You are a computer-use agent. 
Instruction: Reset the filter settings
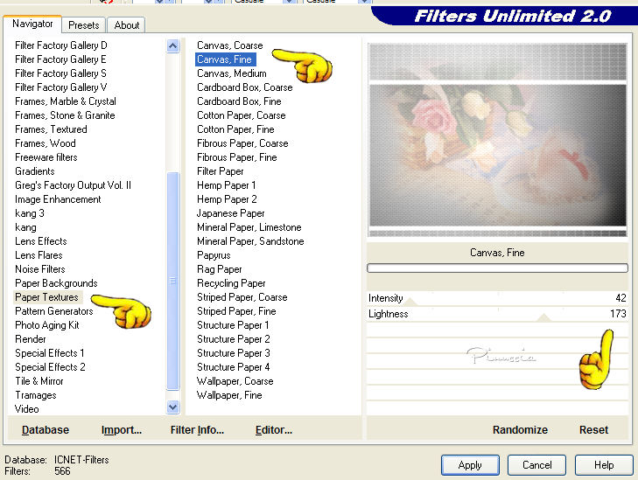coord(593,429)
